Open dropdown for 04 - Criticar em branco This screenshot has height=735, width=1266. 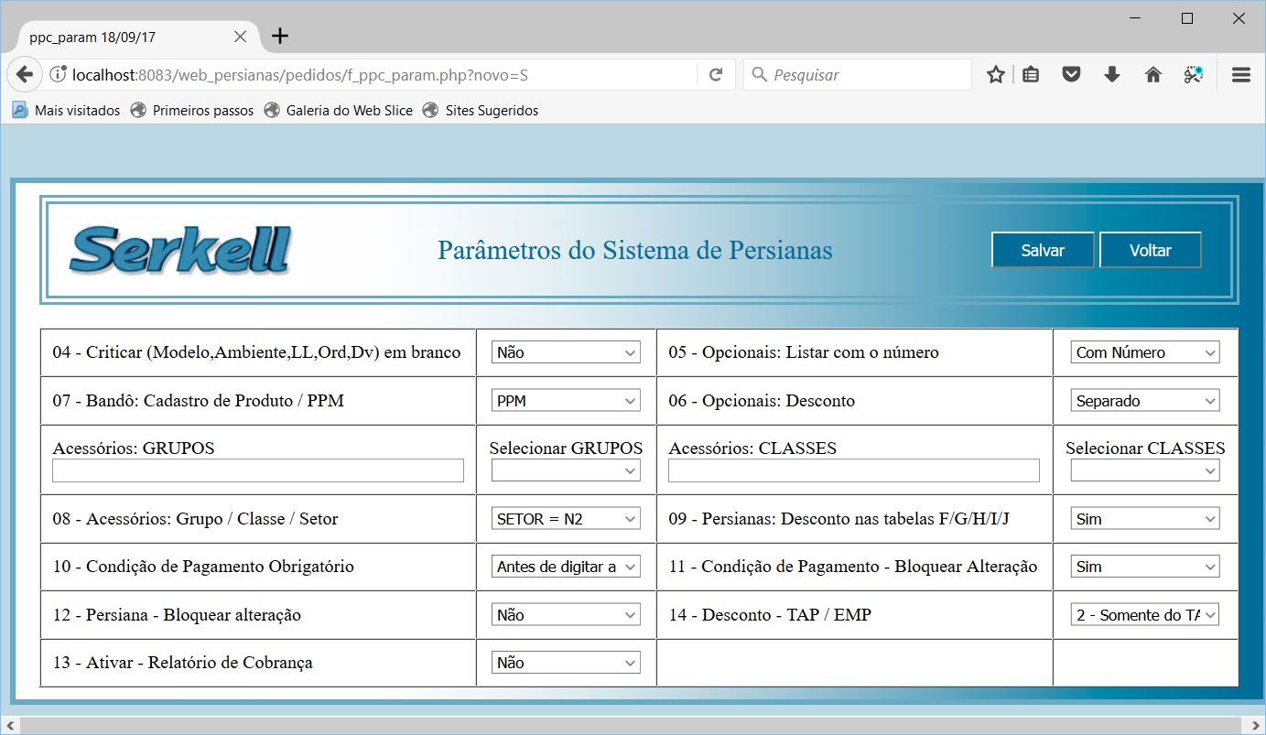coord(566,352)
